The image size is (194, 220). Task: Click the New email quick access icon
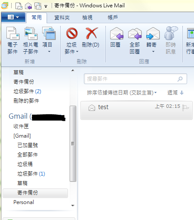click(19, 6)
